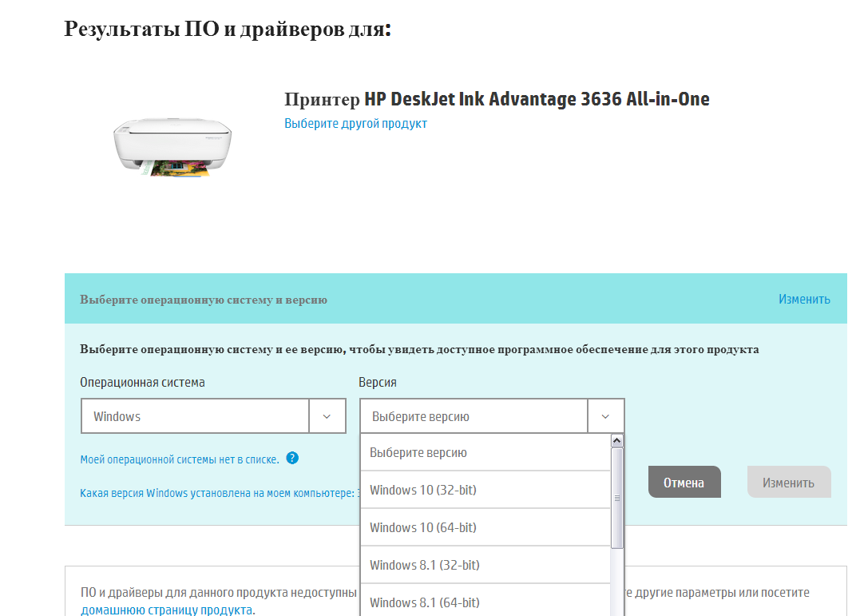Choose Windows 10 (64-bit) from the list
Screen dimensions: 856x616
(485, 527)
